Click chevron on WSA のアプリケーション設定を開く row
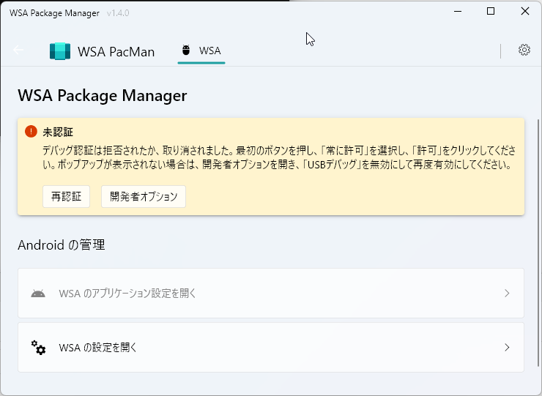 point(507,294)
